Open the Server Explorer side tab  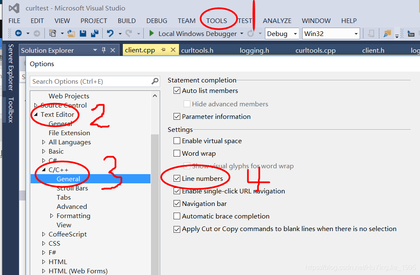coord(11,67)
